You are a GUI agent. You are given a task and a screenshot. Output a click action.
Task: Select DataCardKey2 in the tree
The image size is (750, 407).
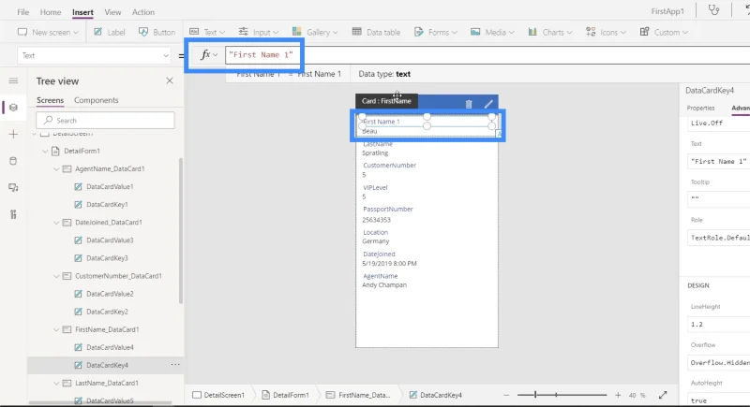(x=107, y=311)
